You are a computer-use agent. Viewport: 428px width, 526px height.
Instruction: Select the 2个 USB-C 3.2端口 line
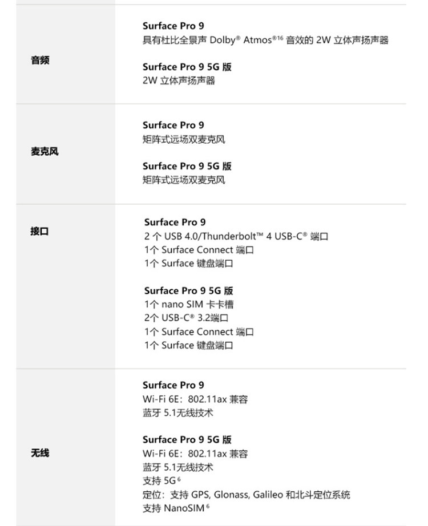click(187, 318)
